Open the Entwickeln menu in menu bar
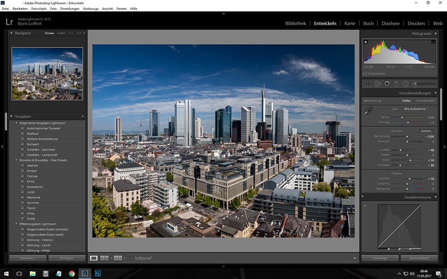 point(39,8)
